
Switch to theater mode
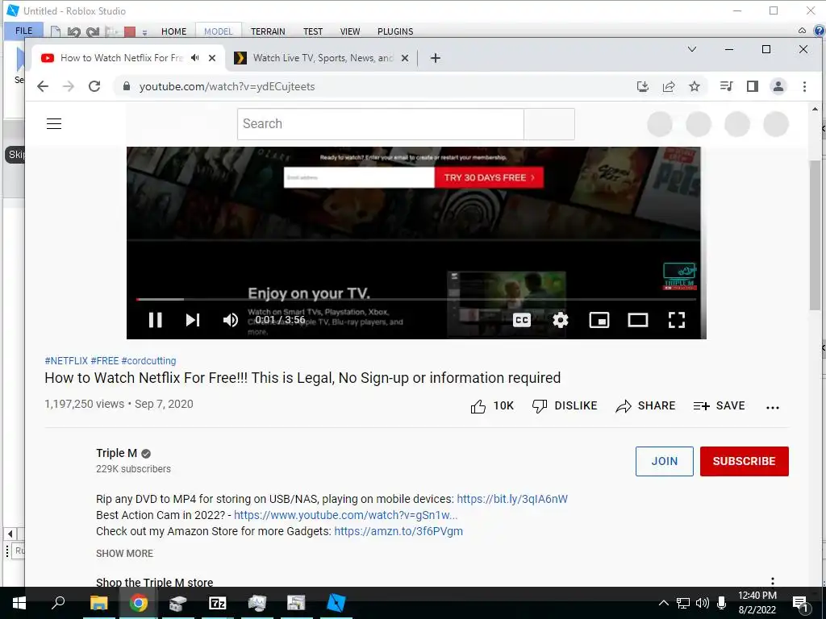tap(638, 320)
